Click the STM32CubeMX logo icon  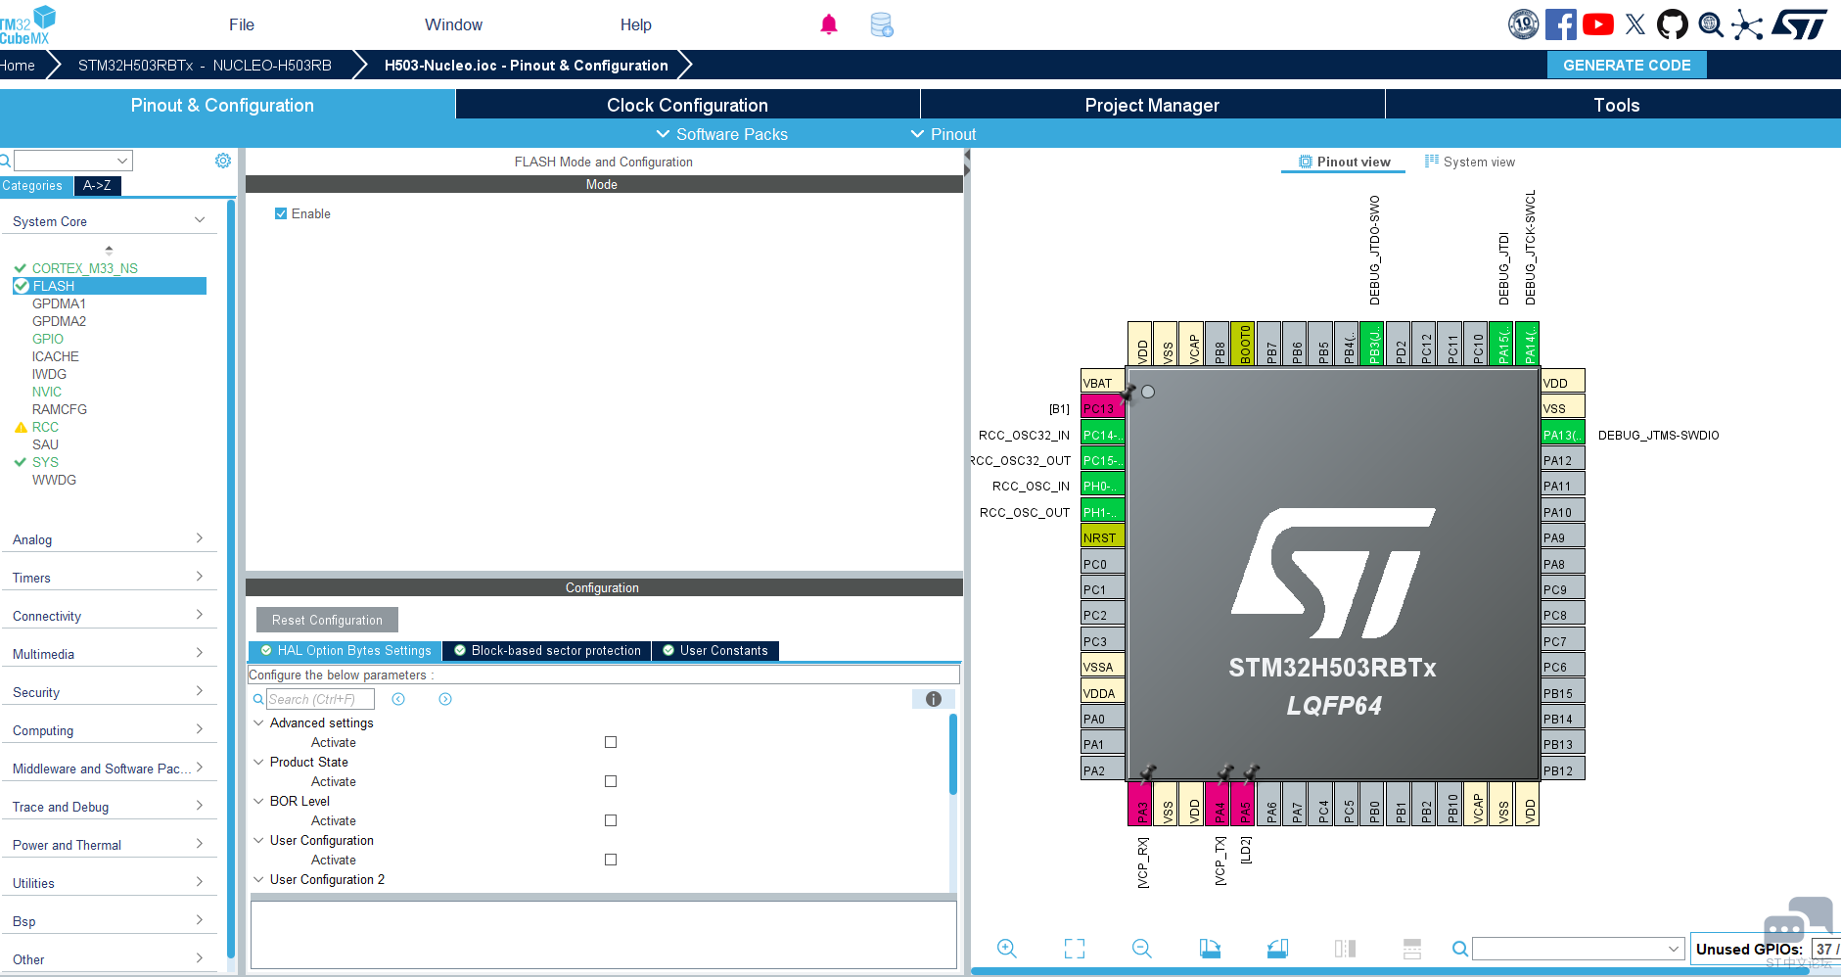(28, 24)
